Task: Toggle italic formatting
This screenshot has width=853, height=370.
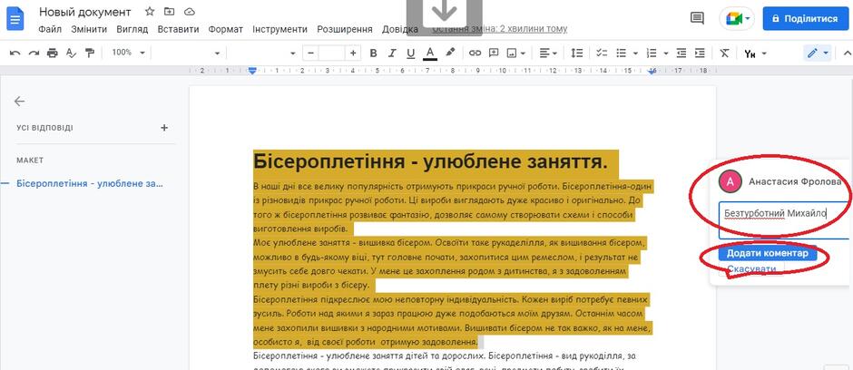Action: coord(392,53)
